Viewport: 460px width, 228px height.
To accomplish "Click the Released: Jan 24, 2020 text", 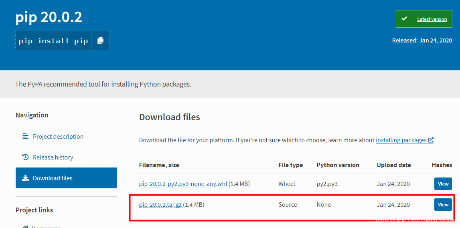I will click(x=422, y=40).
